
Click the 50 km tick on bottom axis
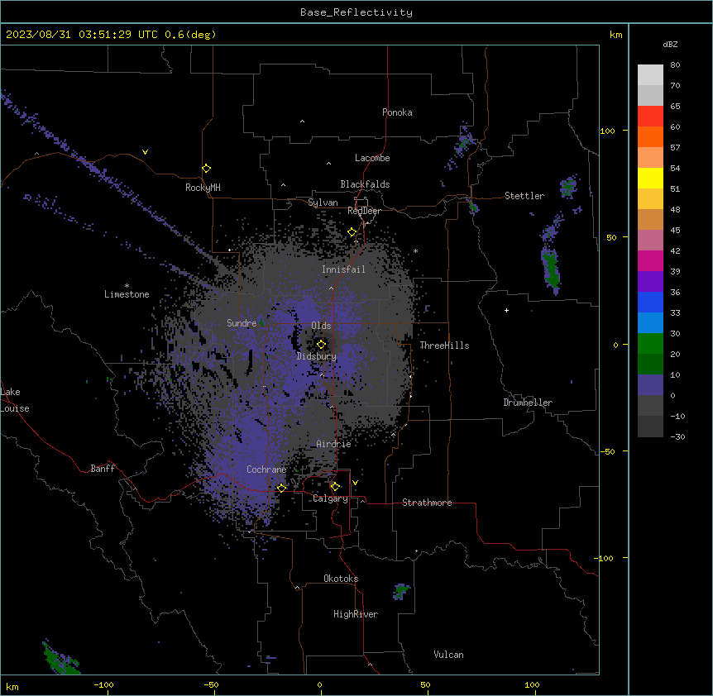(425, 684)
